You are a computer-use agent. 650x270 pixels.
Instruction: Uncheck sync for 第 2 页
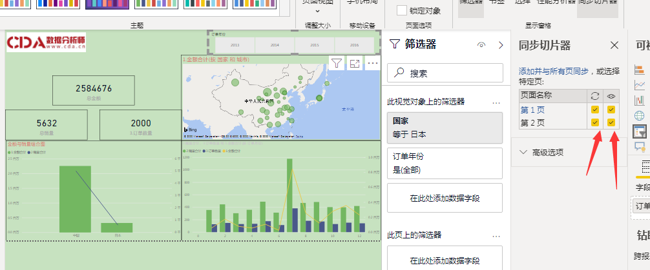pos(595,122)
